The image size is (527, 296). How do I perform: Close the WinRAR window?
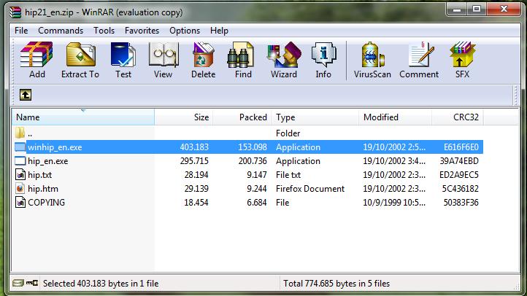click(x=504, y=9)
